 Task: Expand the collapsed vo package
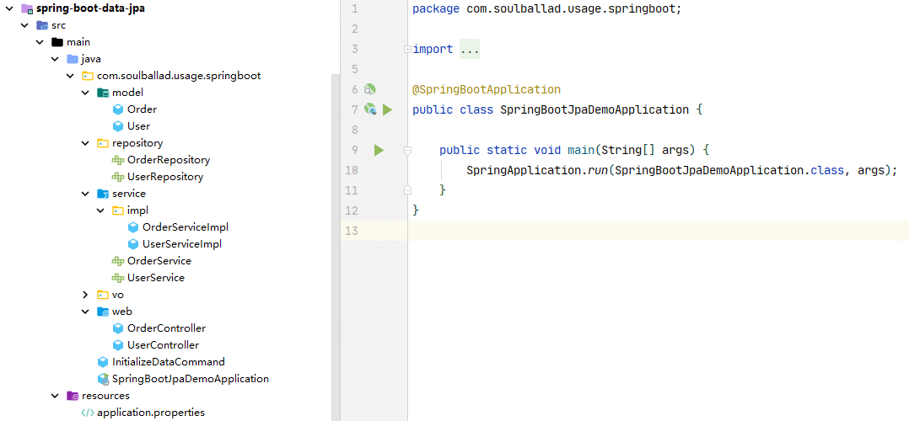[x=85, y=295]
